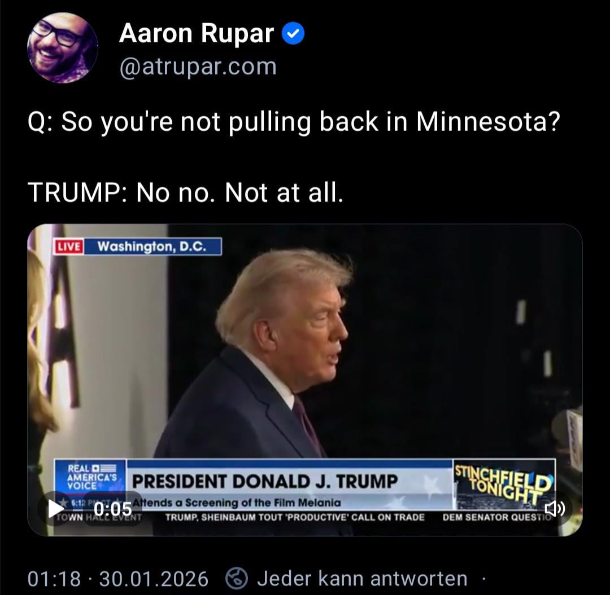
Task: Click the Stinchfield Tonight show logo
Action: click(x=504, y=484)
